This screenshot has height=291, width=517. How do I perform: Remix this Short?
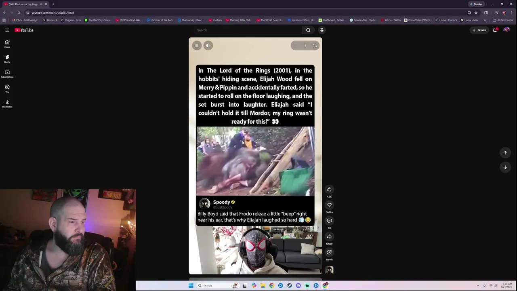[x=329, y=252]
